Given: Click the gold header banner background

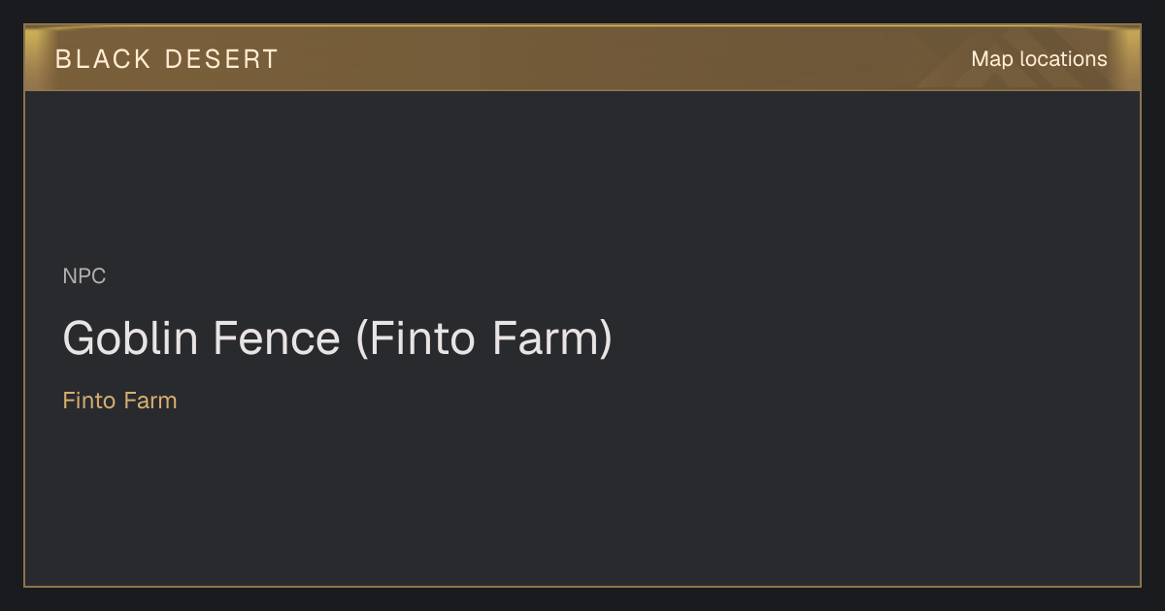Looking at the screenshot, I should pyautogui.click(x=582, y=58).
